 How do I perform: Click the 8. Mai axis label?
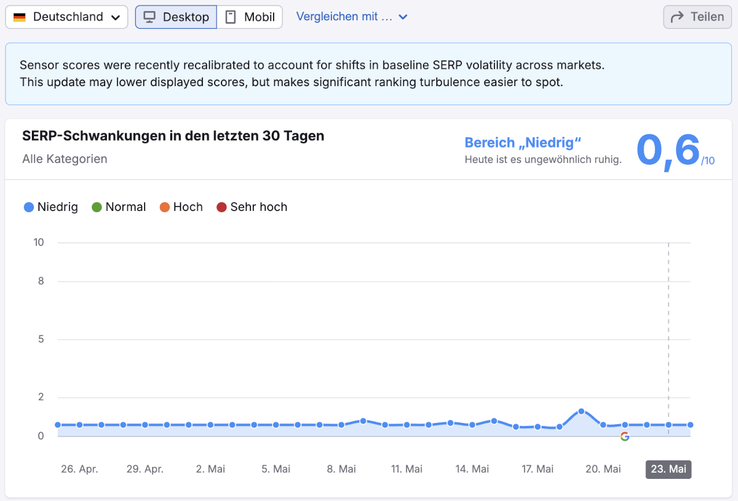click(x=341, y=469)
